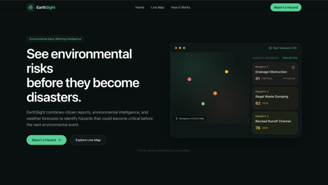Open the Illegal Waste Dumping card
328x185 pixels.
pos(275,98)
